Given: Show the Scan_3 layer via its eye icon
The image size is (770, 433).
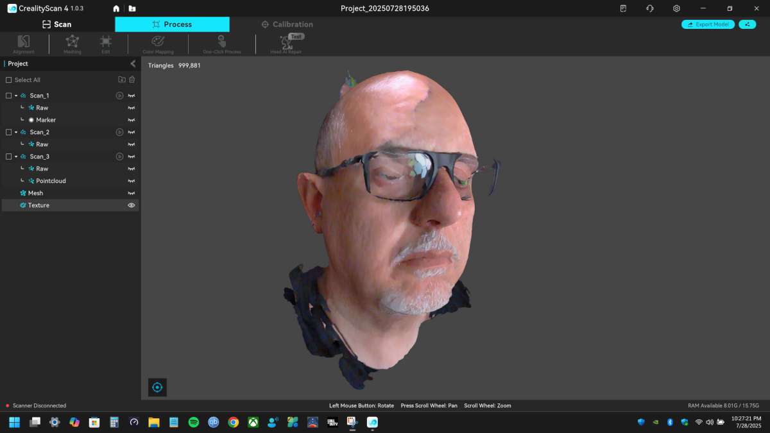Looking at the screenshot, I should tap(132, 157).
